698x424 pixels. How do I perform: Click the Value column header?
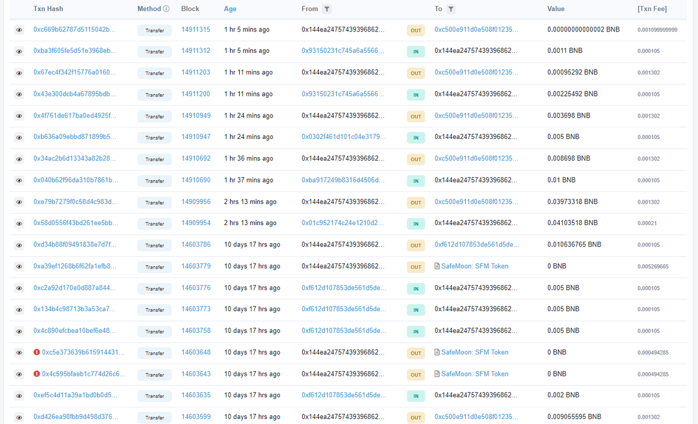click(555, 9)
